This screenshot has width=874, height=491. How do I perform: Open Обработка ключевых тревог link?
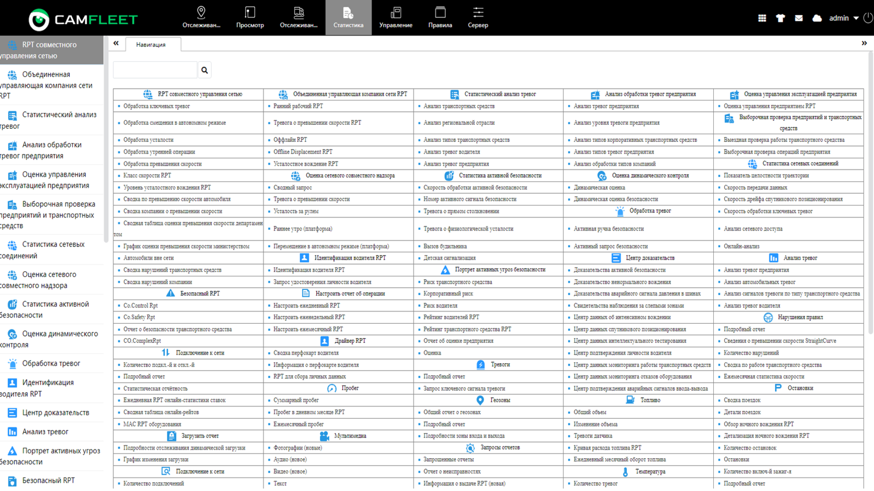coord(157,106)
